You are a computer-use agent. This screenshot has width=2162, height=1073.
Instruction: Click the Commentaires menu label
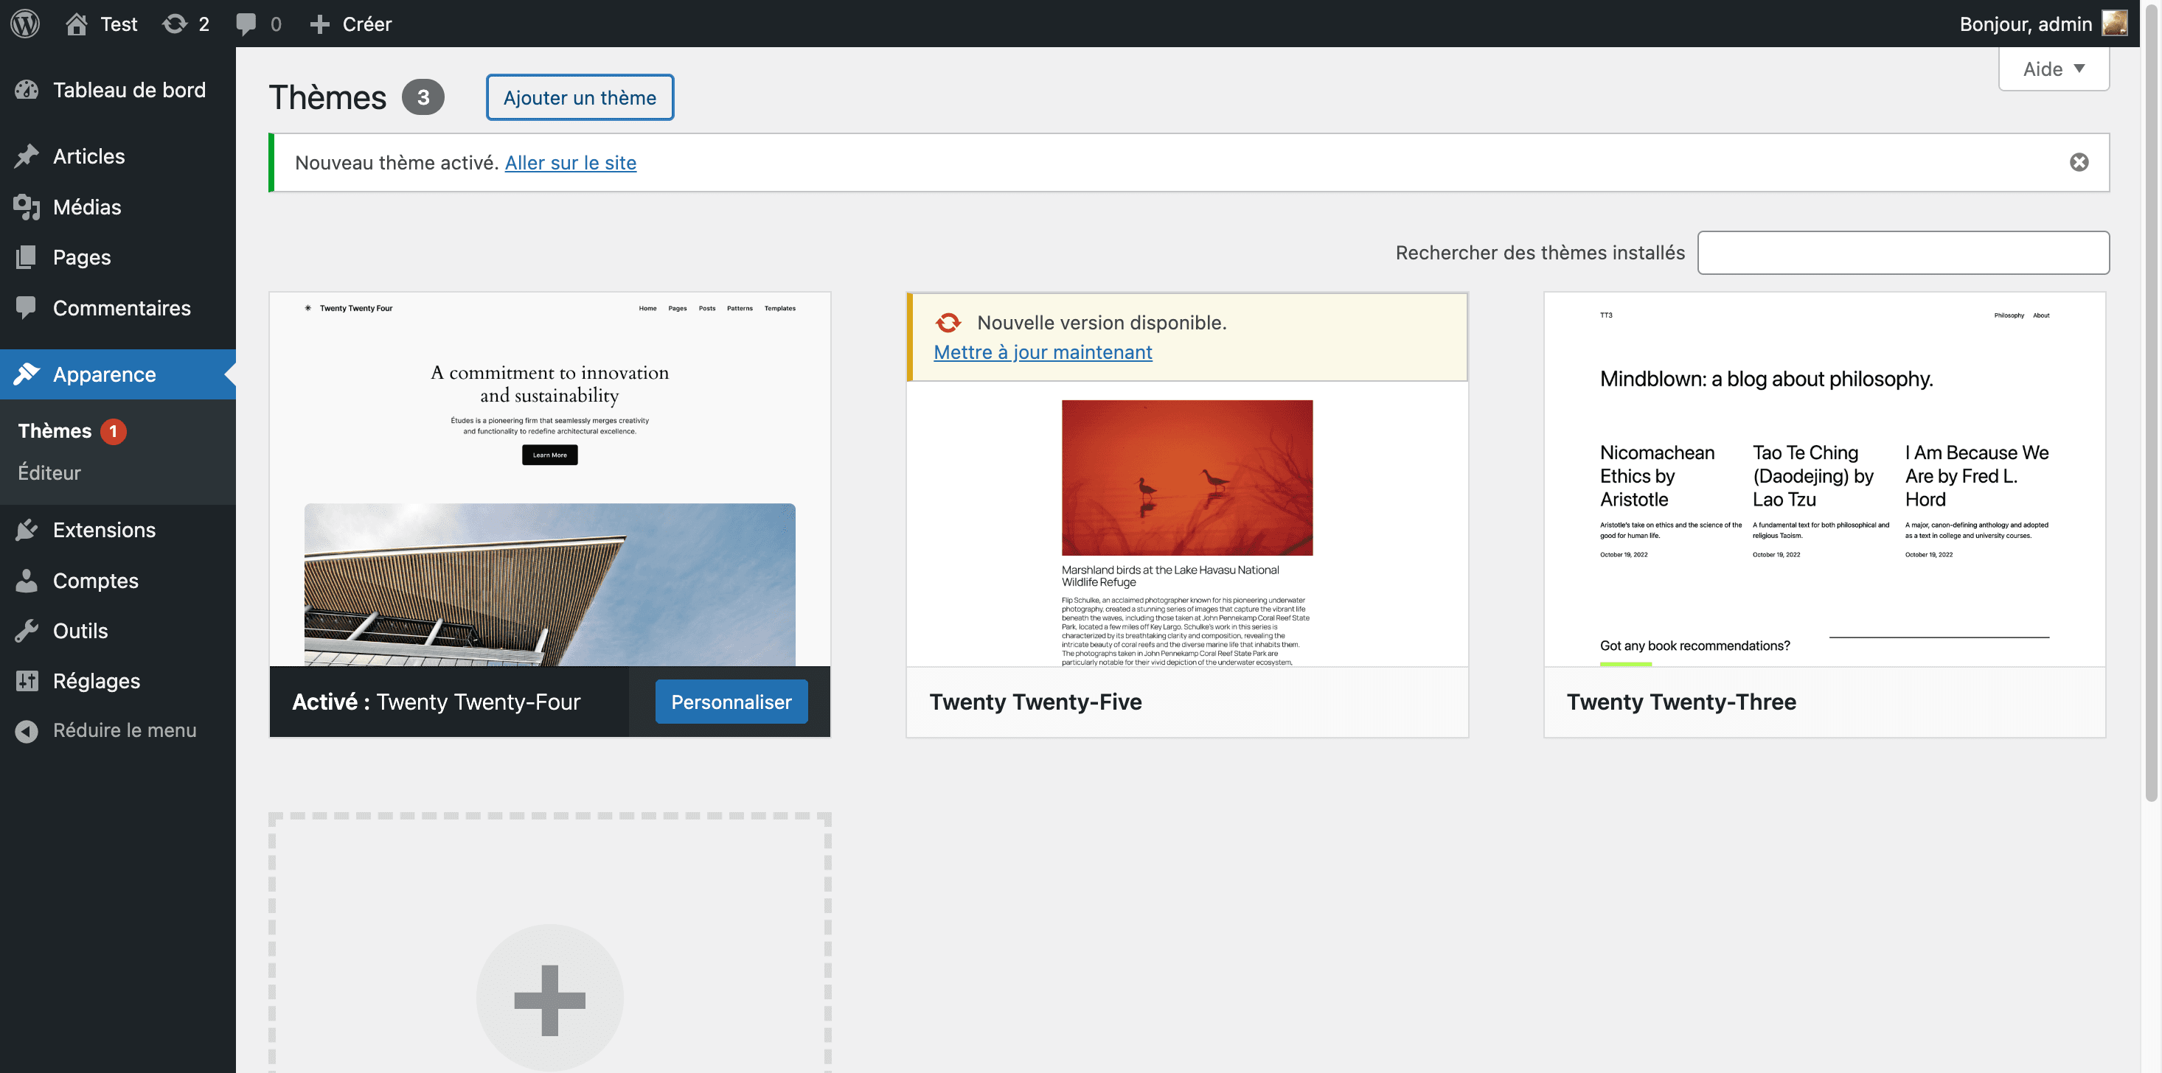point(122,308)
